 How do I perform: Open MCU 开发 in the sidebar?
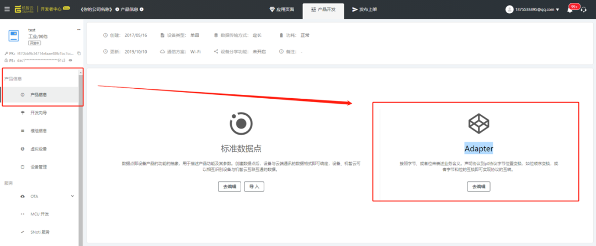40,214
